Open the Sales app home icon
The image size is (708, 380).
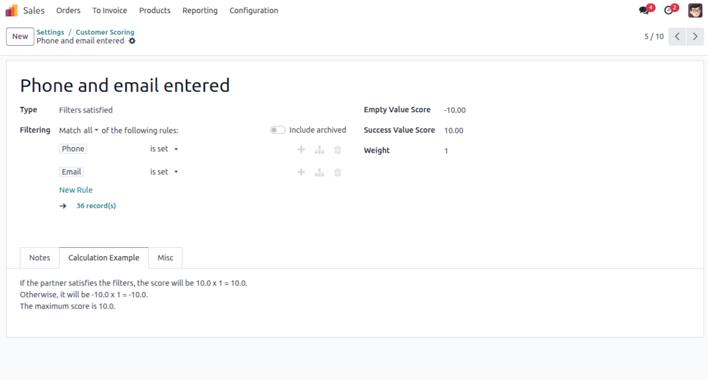point(11,11)
